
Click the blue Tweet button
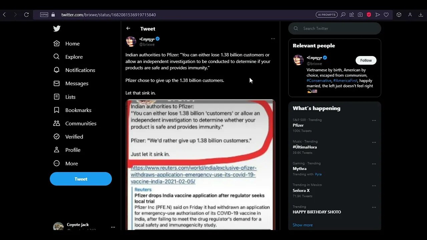[81, 179]
